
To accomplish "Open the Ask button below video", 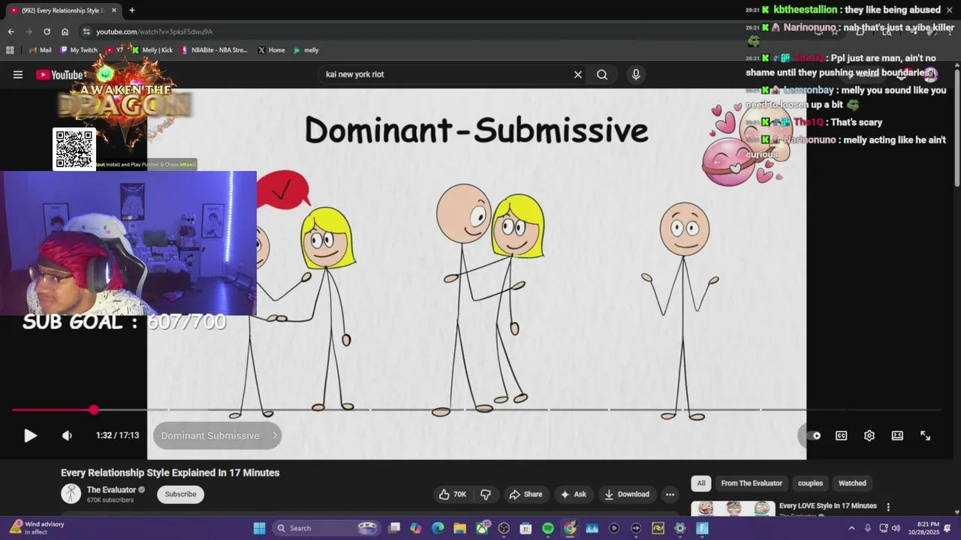I will click(x=573, y=494).
